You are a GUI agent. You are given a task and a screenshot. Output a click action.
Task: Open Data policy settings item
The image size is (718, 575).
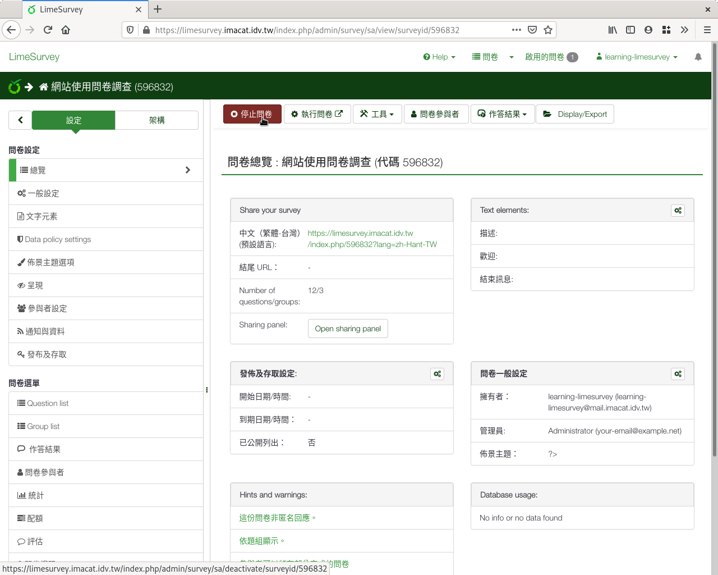click(x=106, y=239)
